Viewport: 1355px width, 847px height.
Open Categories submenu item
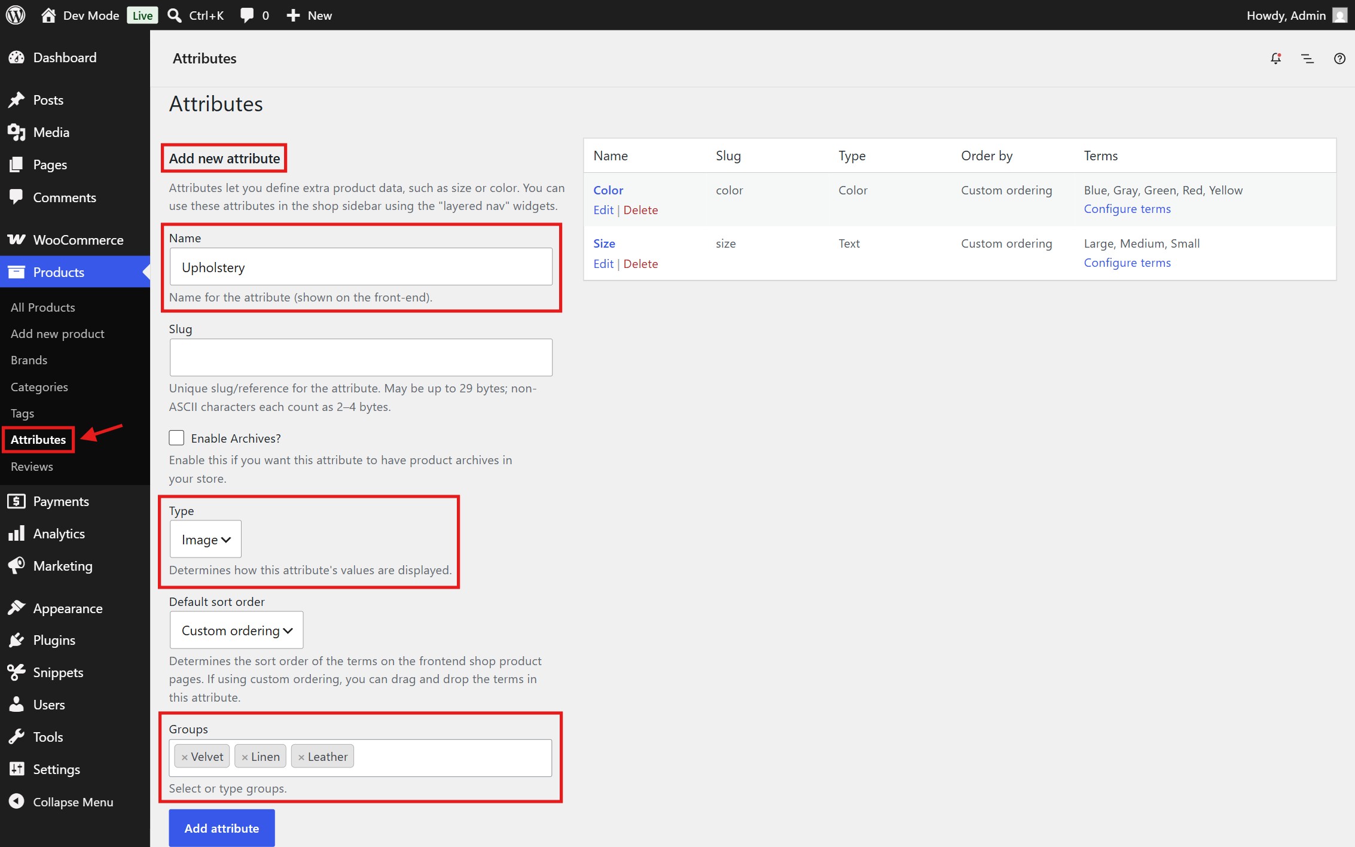pos(39,387)
